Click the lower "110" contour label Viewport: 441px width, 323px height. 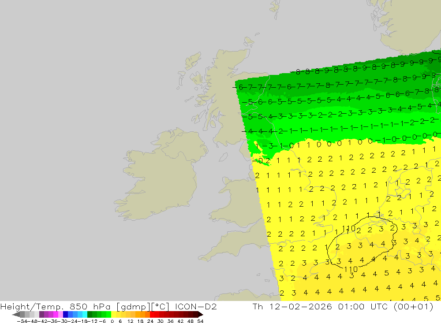(351, 269)
